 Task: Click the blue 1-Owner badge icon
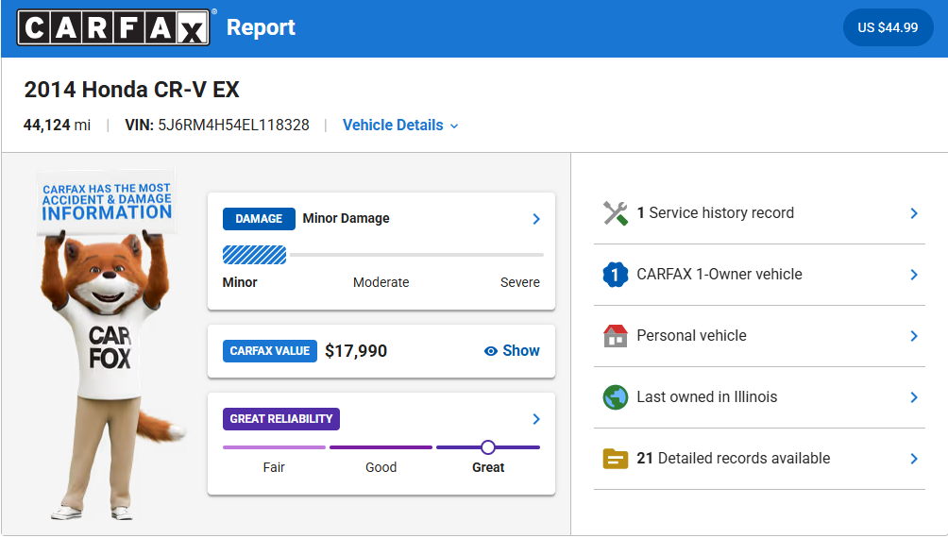tap(616, 275)
